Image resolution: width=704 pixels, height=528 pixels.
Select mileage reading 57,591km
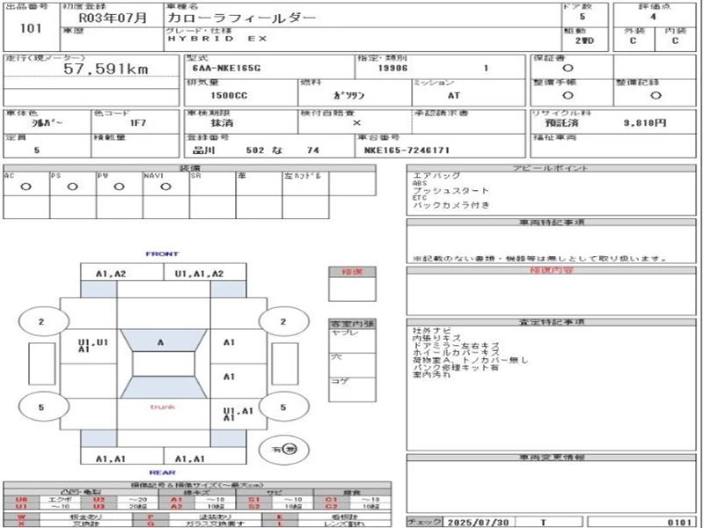(x=106, y=69)
